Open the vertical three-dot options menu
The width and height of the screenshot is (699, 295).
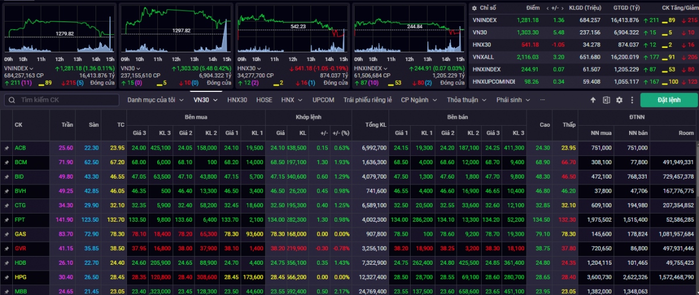click(x=632, y=100)
